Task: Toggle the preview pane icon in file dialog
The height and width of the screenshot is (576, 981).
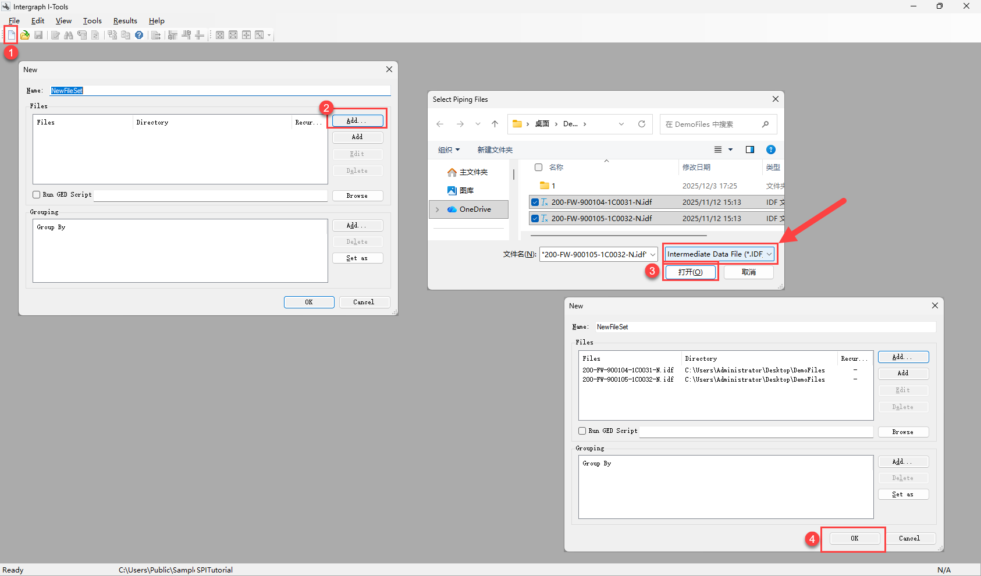Action: click(x=750, y=150)
